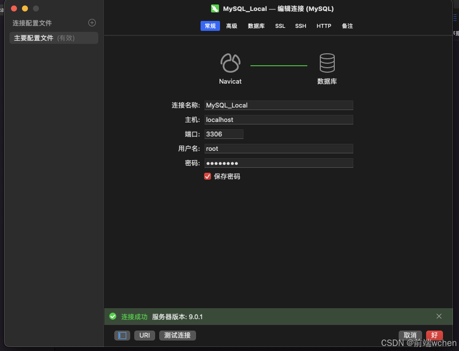Switch to the SSL tab
The image size is (459, 351).
pos(280,26)
